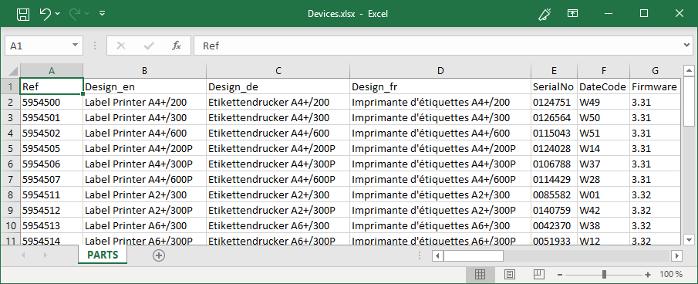The image size is (698, 284).
Task: Select cell Etikettendrucker A4+/600
Action: tap(278, 133)
